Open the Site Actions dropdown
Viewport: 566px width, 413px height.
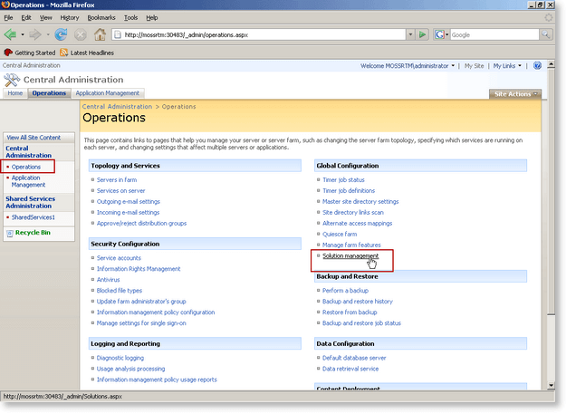[515, 94]
